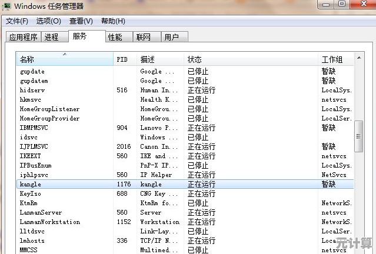Image resolution: width=376 pixels, height=254 pixels.
Task: Switch to the 联网 tab
Action: tap(144, 38)
